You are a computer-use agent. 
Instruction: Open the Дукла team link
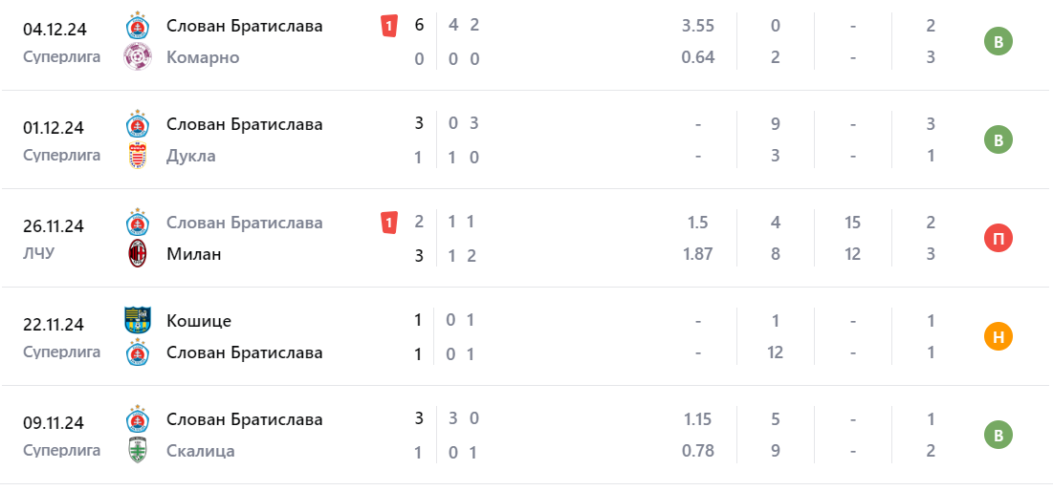191,156
